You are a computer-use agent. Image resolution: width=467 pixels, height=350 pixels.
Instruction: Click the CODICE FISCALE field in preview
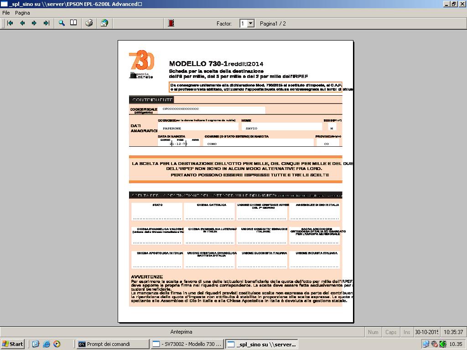(x=212, y=109)
